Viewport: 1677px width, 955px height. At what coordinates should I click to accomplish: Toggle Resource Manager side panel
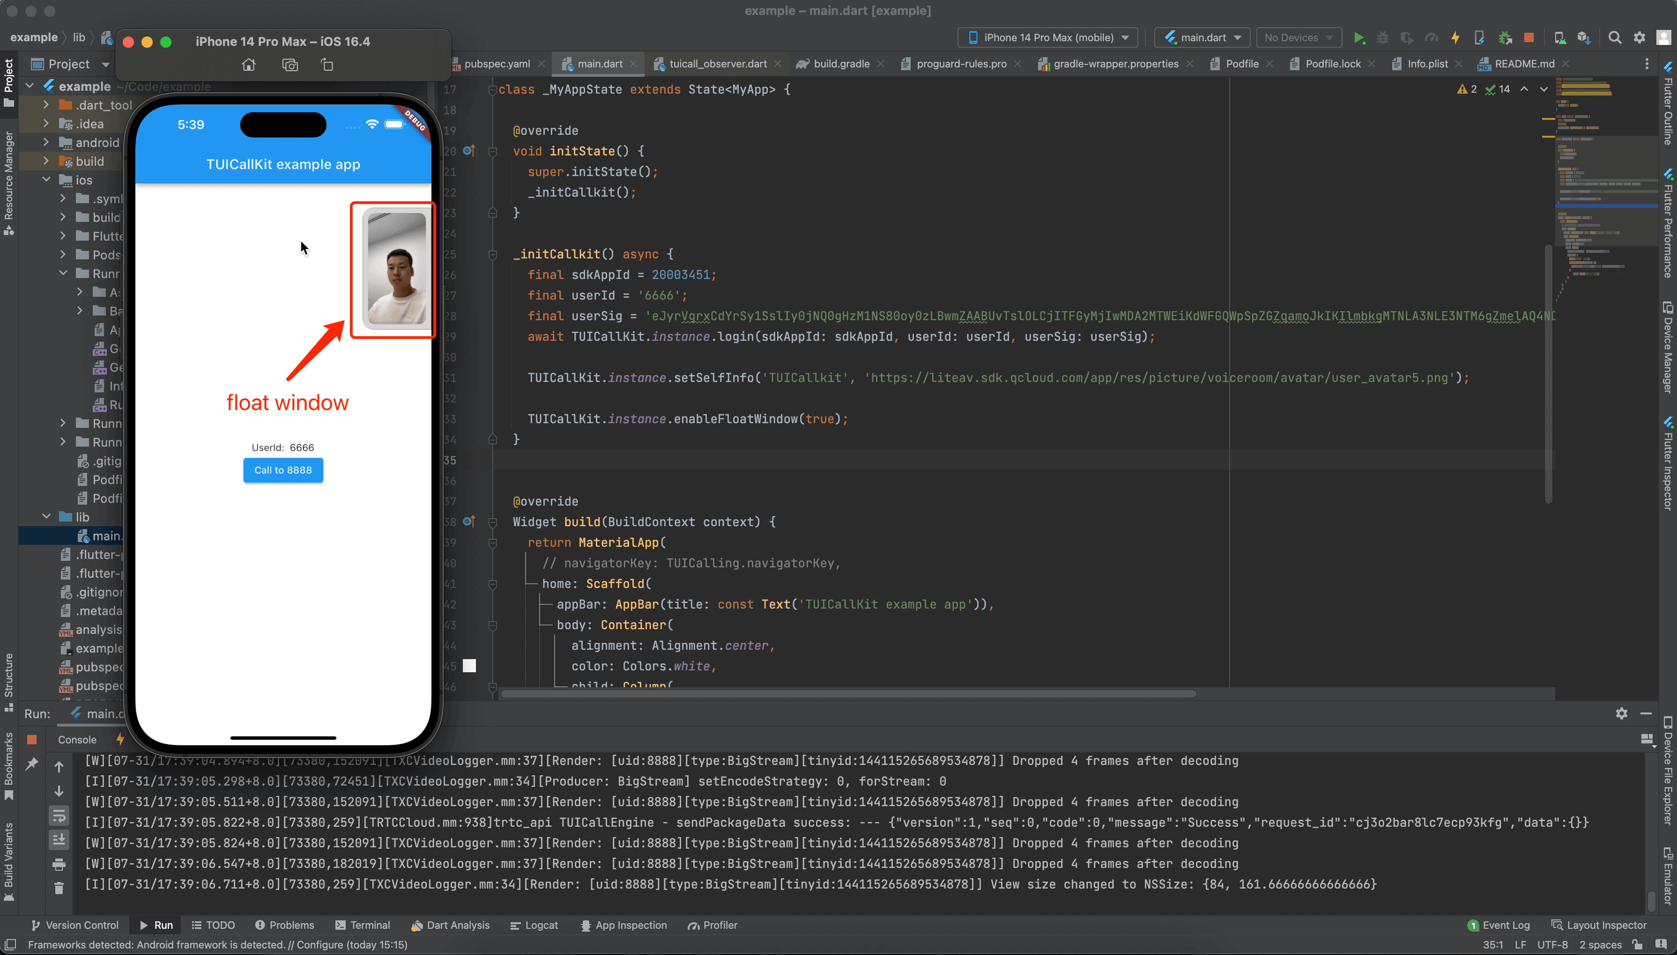(x=8, y=183)
